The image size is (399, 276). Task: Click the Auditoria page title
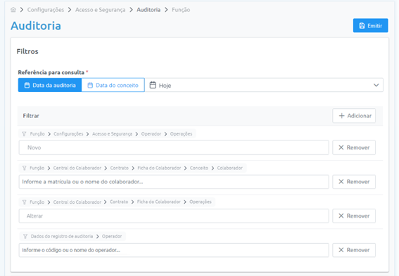coord(36,26)
